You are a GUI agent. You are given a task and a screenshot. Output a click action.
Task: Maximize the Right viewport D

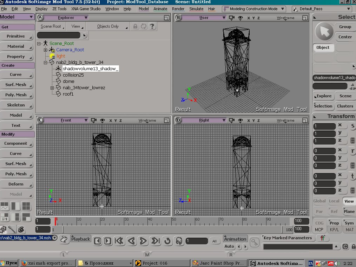coord(305,120)
